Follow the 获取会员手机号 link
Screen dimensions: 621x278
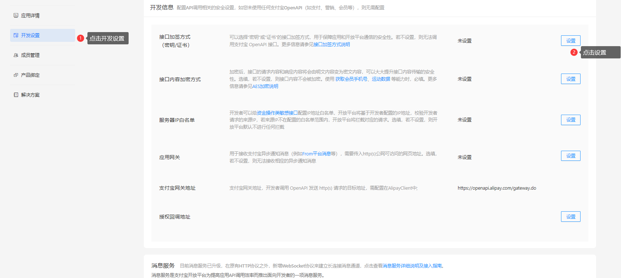(x=351, y=79)
